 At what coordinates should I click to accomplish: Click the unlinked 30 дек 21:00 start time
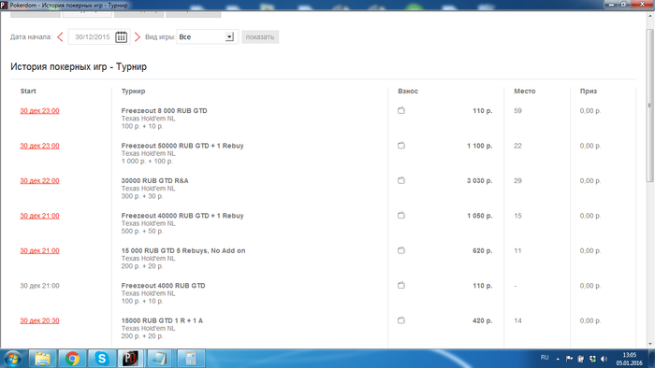pos(39,286)
